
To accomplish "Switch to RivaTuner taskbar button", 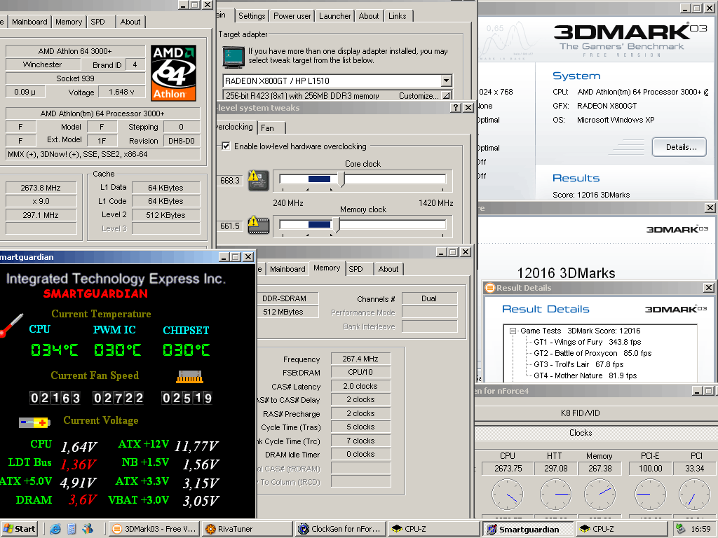I will [x=248, y=529].
